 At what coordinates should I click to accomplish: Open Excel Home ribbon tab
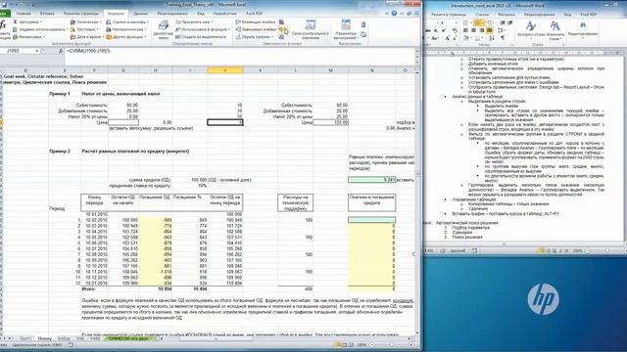click(24, 13)
